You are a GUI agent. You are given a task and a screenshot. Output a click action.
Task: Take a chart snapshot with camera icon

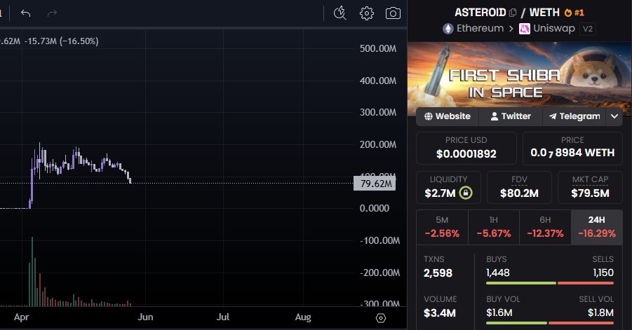[x=393, y=13]
